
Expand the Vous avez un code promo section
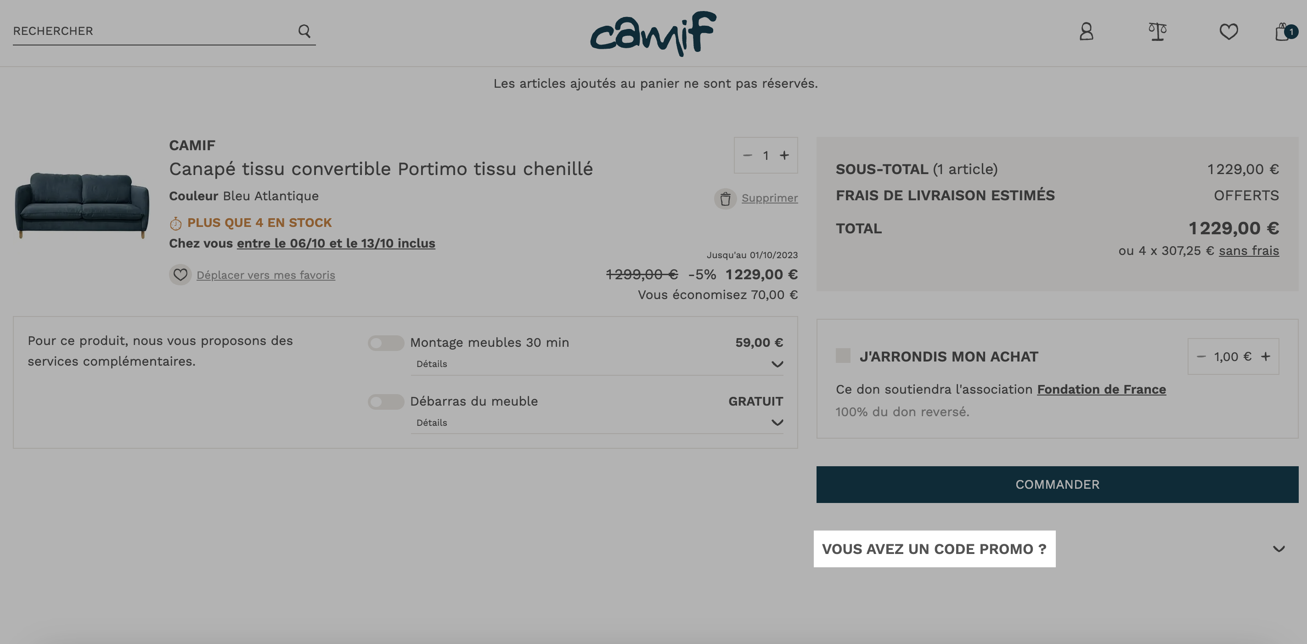[1056, 548]
